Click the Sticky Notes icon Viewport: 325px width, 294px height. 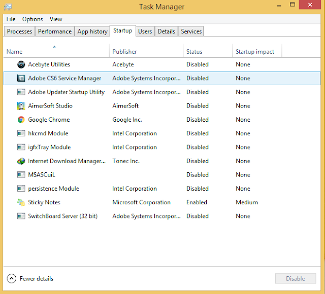21,202
